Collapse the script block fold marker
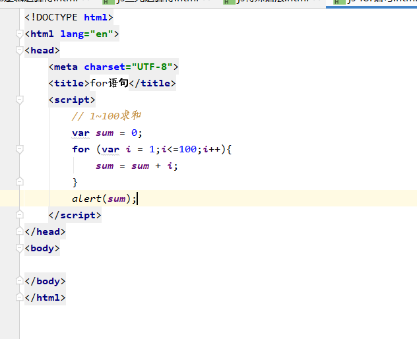417x339 pixels. 19,100
